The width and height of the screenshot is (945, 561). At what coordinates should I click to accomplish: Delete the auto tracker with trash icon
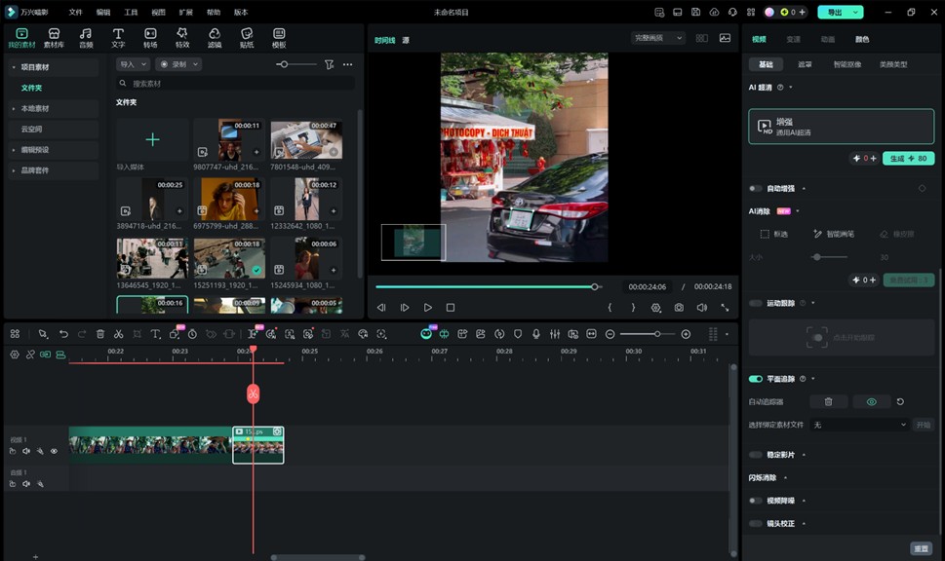tap(828, 401)
